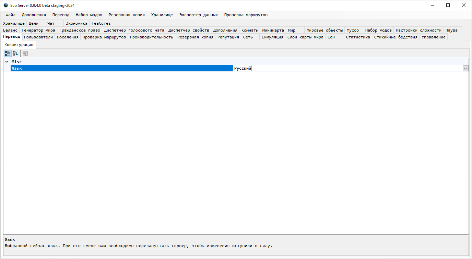This screenshot has height=259, width=472.
Task: Switch to the Сеть tab
Action: click(x=250, y=37)
